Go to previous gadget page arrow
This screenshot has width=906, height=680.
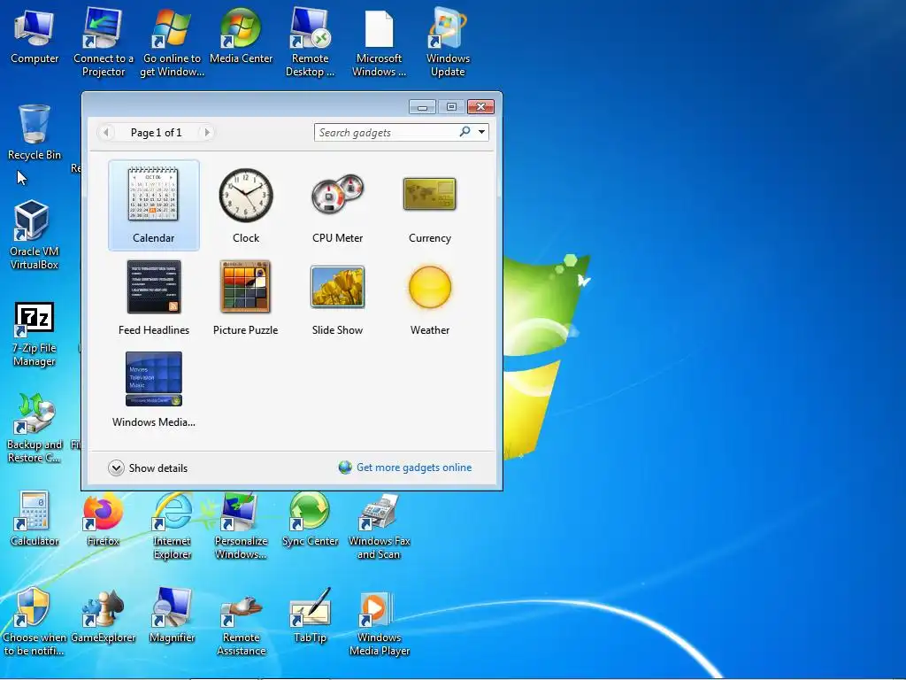106,133
